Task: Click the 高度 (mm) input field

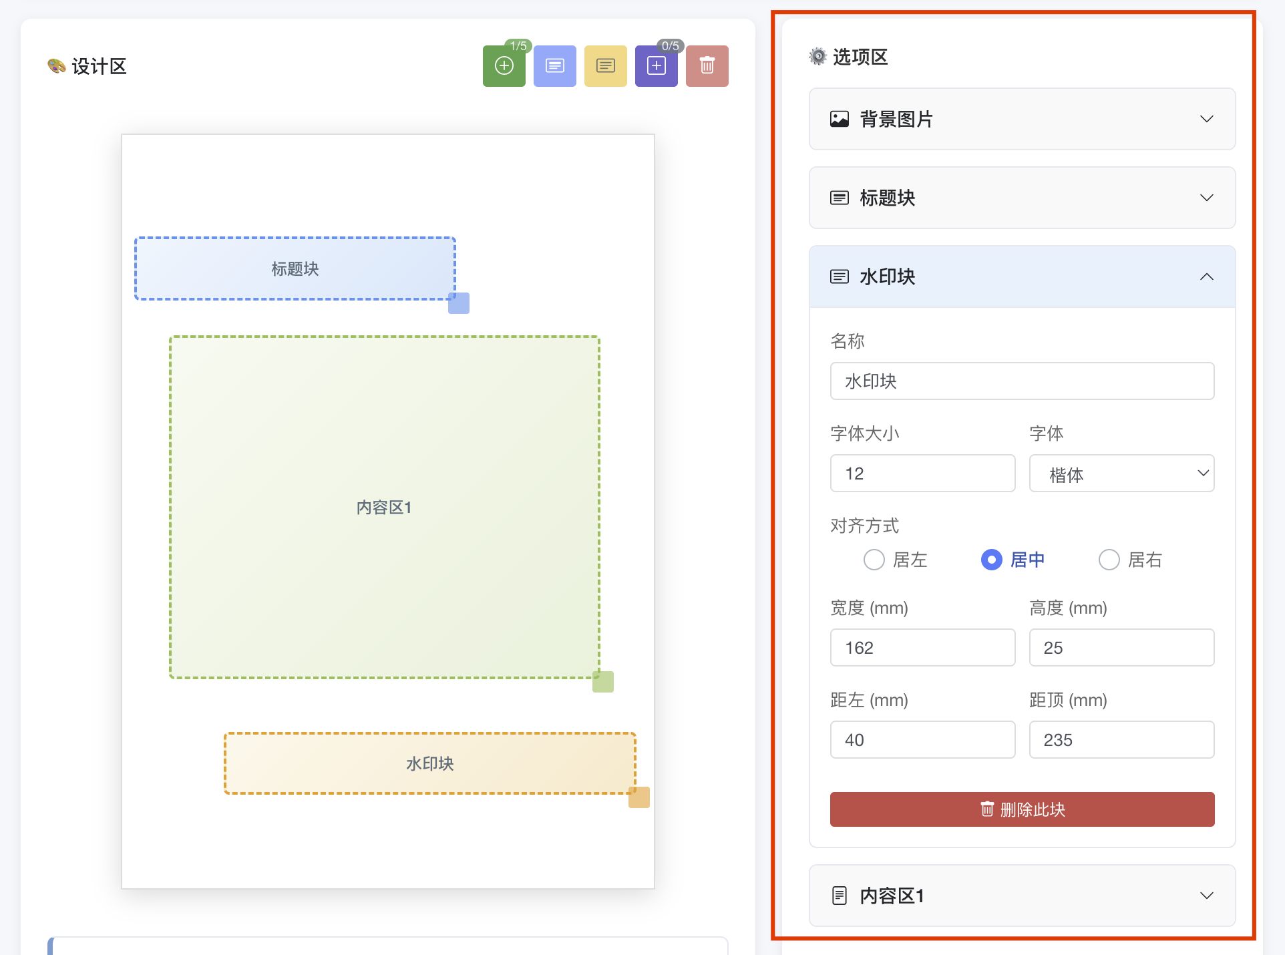Action: coord(1121,648)
